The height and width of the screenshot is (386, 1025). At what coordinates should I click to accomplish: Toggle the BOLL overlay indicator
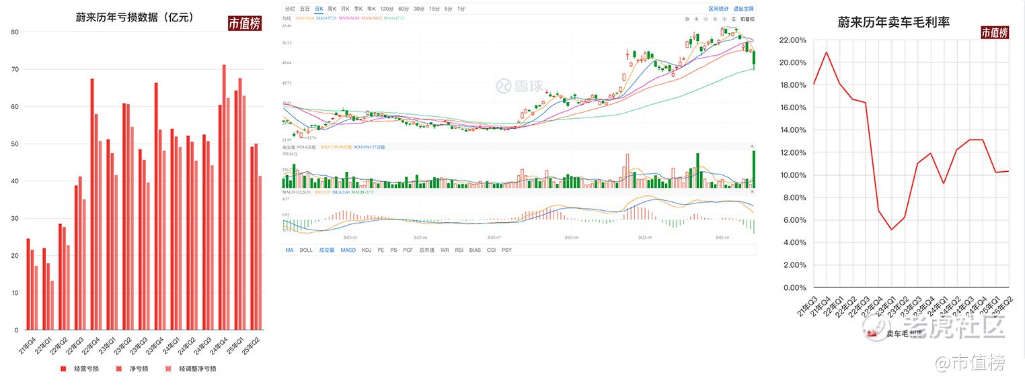coord(306,250)
